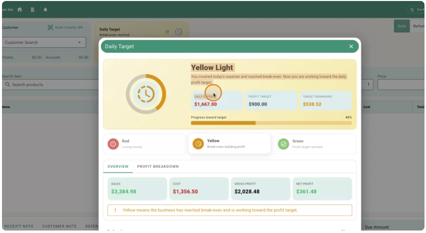Toggle the Dark mode switch
Image resolution: width=426 pixels, height=233 pixels.
click(417, 9)
